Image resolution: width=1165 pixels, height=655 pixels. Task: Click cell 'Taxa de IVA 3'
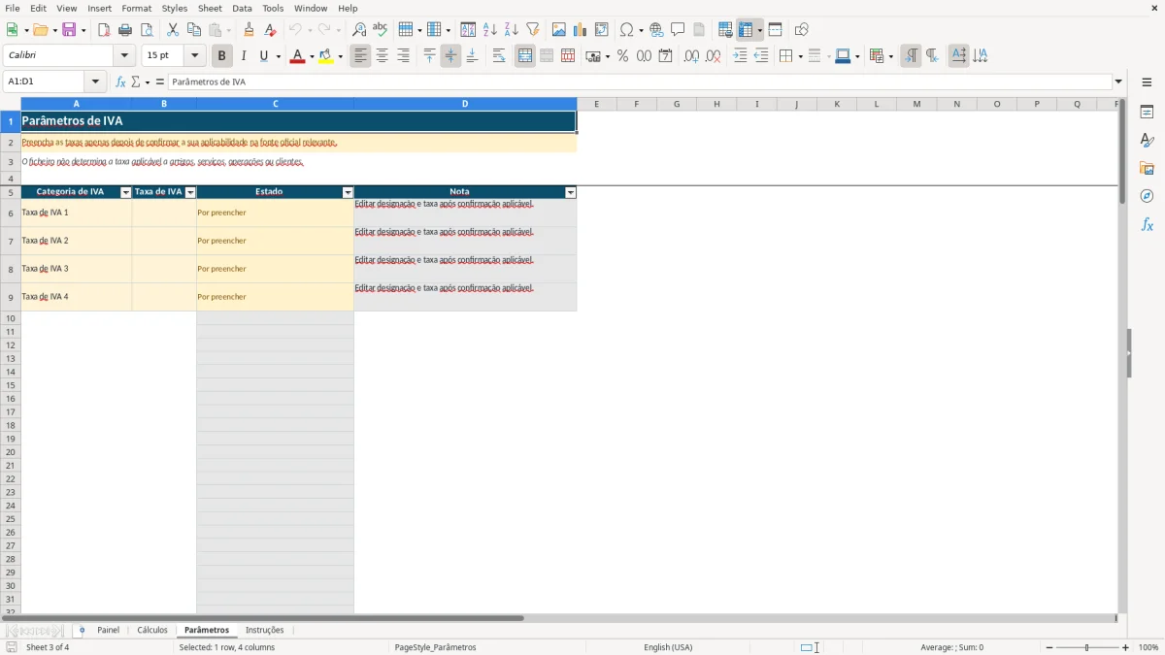coord(77,269)
